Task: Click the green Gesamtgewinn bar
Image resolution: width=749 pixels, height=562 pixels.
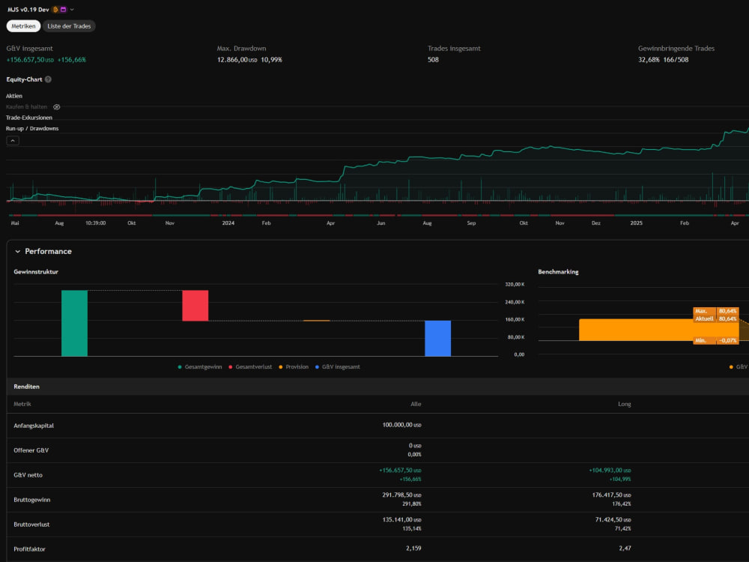Action: click(74, 323)
